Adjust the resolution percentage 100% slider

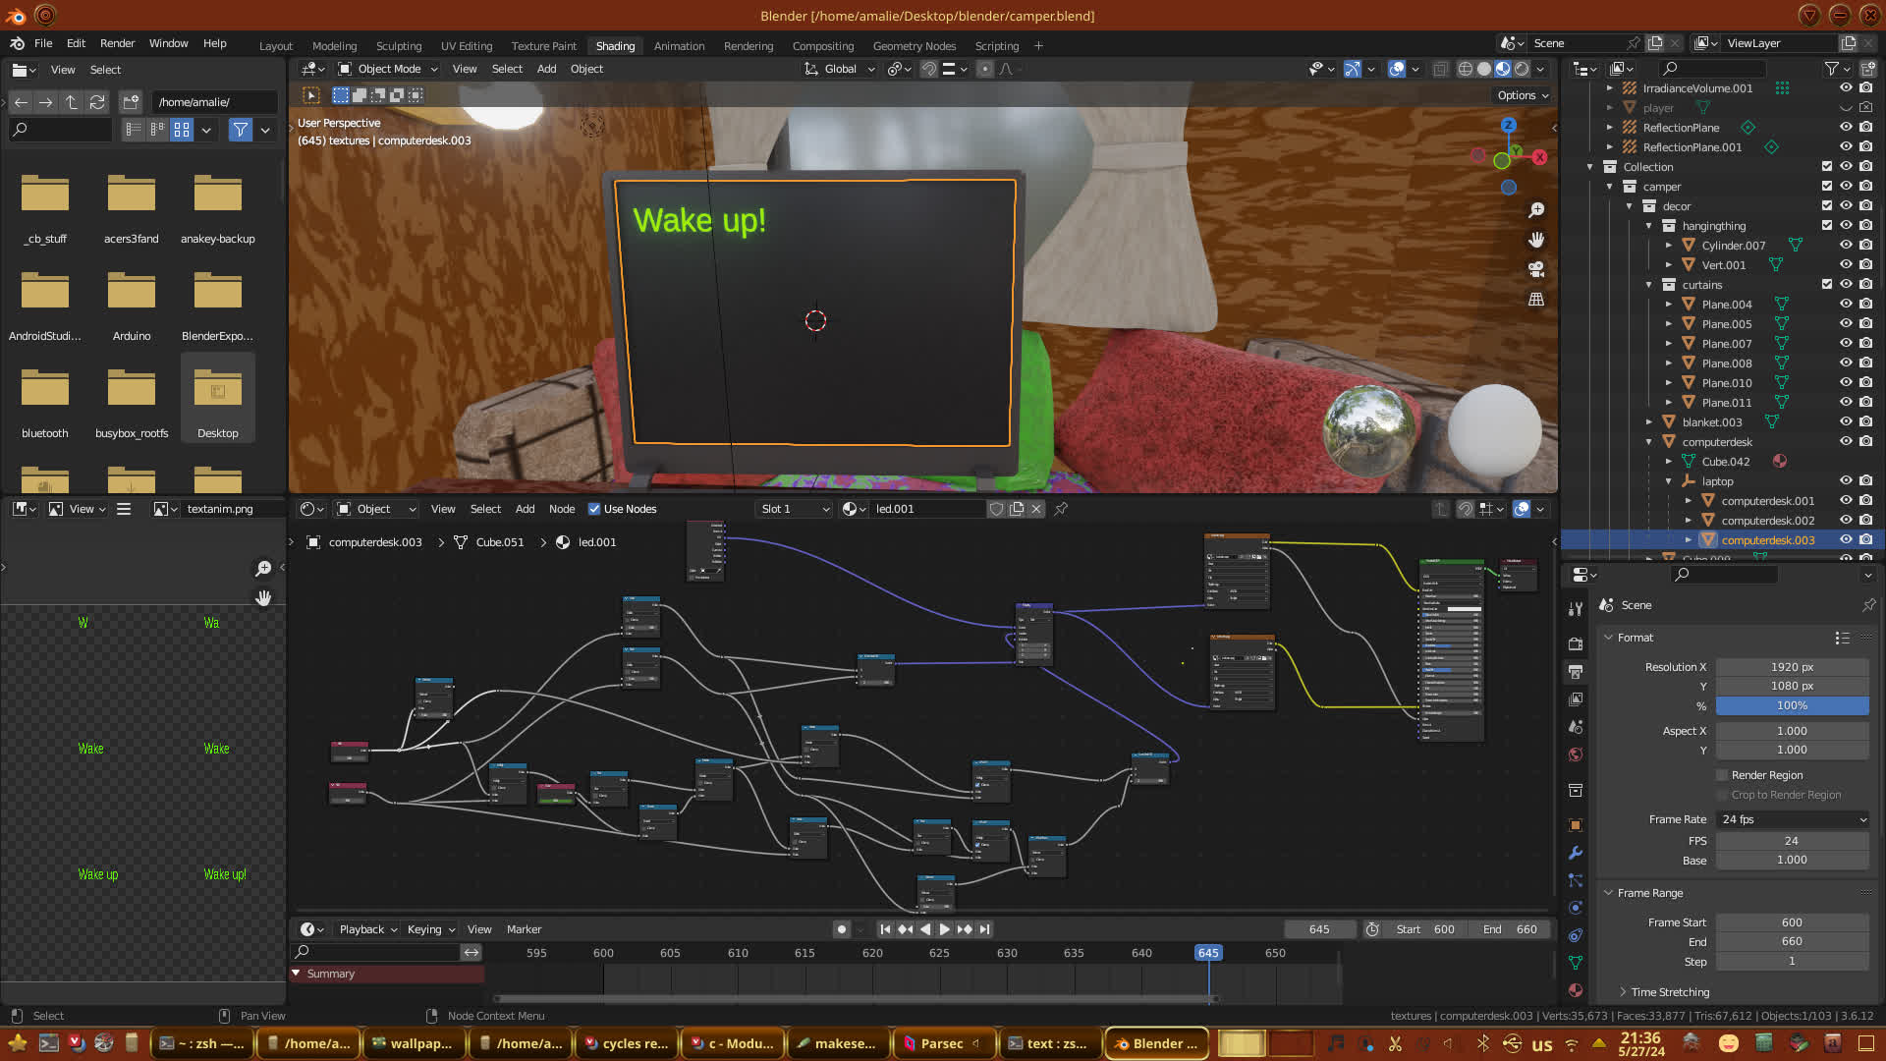(x=1792, y=705)
